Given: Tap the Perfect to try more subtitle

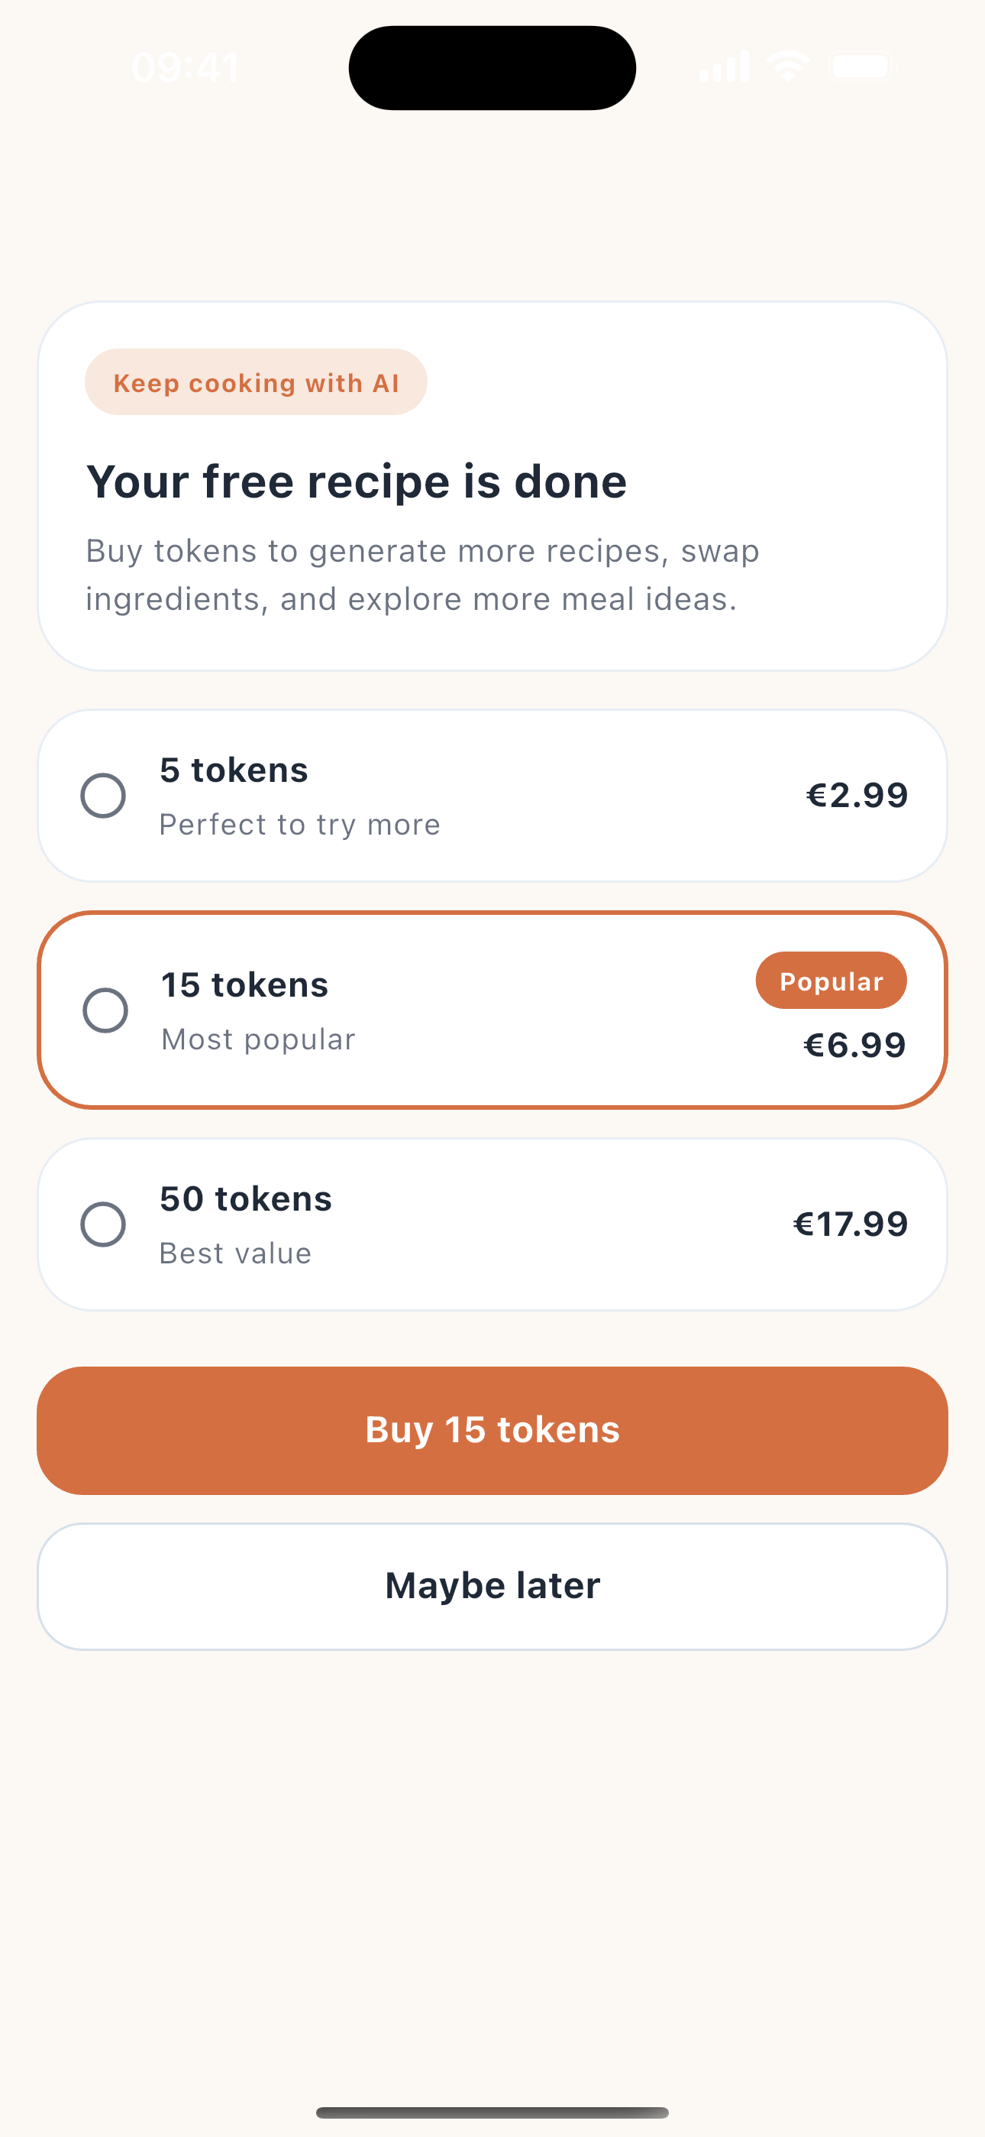Looking at the screenshot, I should click(299, 825).
